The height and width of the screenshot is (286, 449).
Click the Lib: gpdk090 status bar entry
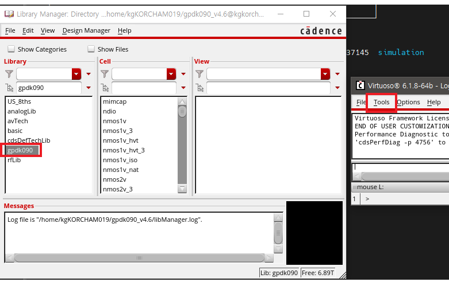tap(279, 273)
